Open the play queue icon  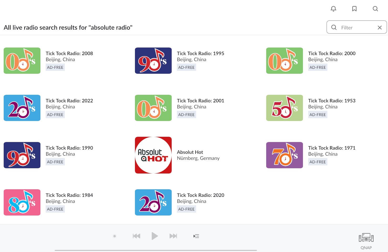point(196,236)
